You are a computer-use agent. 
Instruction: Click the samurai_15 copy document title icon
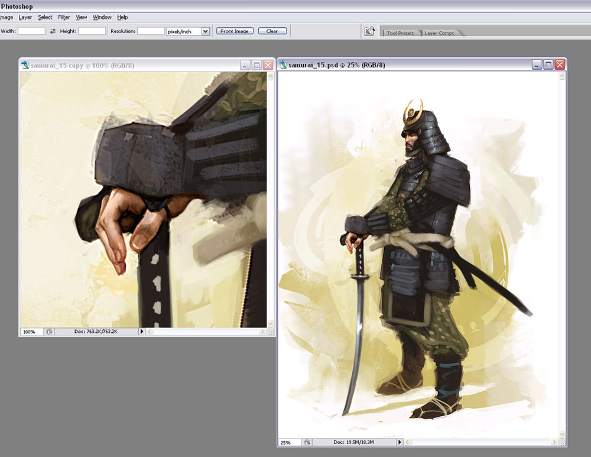(25, 65)
